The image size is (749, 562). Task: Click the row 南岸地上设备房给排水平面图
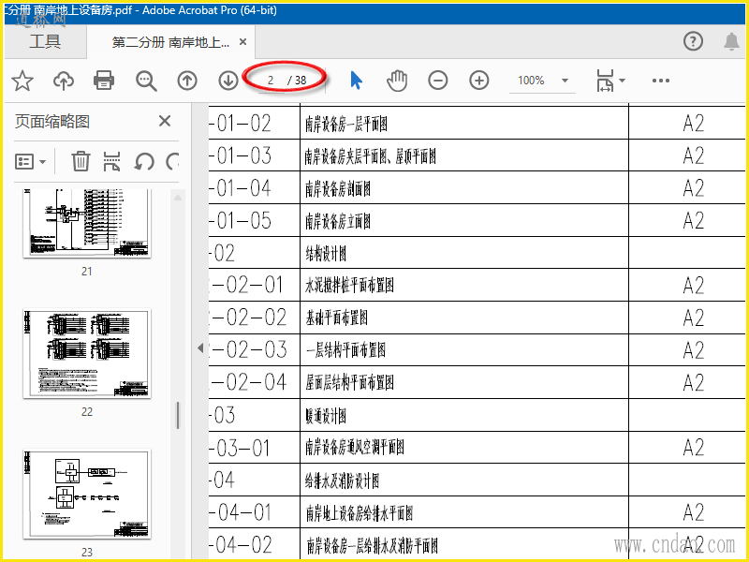click(464, 512)
